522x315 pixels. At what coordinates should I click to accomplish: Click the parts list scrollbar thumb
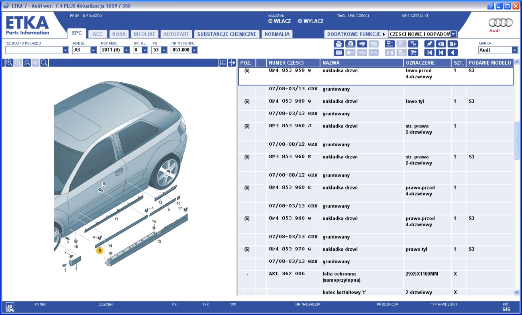point(516,140)
